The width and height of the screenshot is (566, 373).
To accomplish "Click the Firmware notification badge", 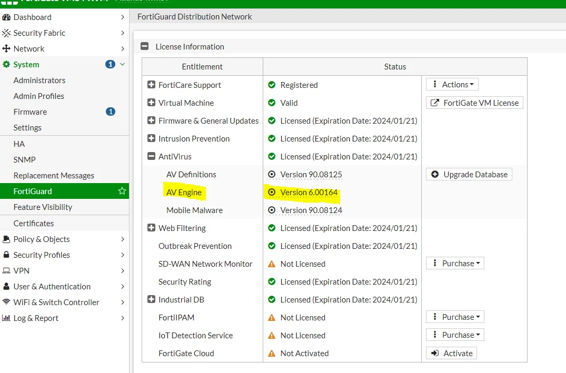I will (111, 112).
